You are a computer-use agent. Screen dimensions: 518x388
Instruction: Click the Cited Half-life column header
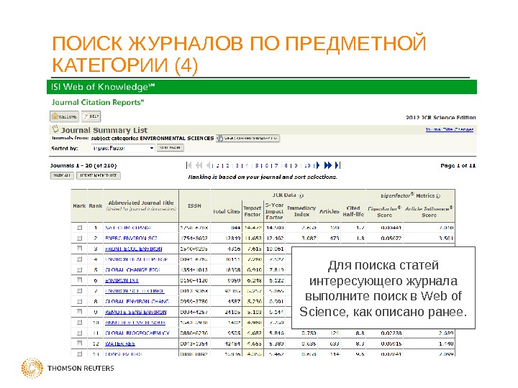tap(353, 211)
